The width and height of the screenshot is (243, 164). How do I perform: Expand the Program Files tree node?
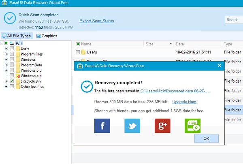pyautogui.click(x=6, y=54)
